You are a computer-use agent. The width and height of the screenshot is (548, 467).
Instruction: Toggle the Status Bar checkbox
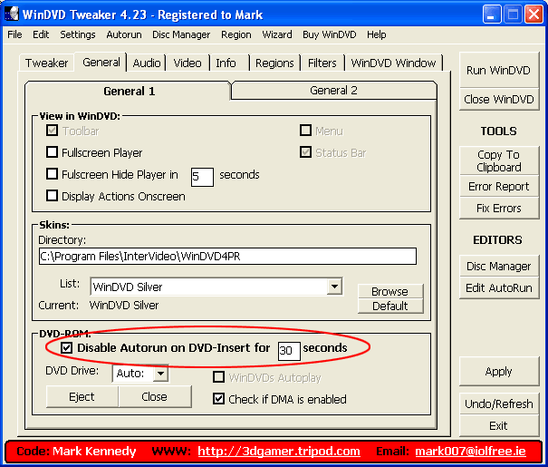(306, 152)
